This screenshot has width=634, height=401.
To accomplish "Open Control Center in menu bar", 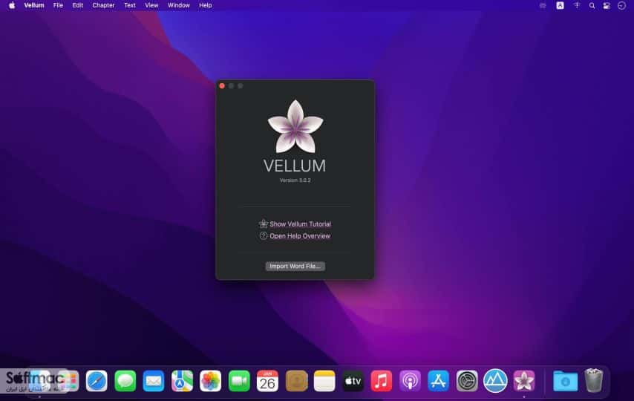I will (607, 6).
